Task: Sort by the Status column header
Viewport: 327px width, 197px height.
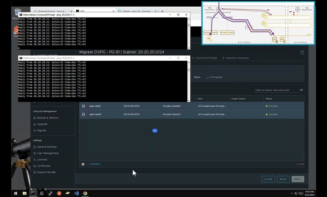Action: coord(269,99)
